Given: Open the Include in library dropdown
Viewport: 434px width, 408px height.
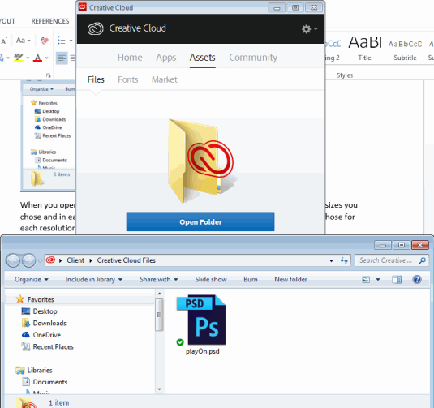Looking at the screenshot, I should pyautogui.click(x=94, y=279).
